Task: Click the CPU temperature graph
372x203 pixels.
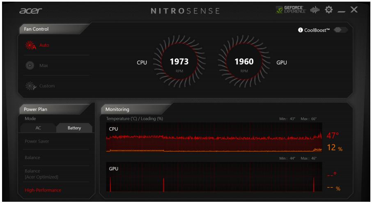Action: click(x=214, y=137)
